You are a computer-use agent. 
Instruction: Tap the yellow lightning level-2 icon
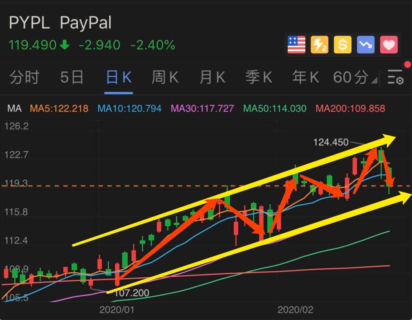320,45
